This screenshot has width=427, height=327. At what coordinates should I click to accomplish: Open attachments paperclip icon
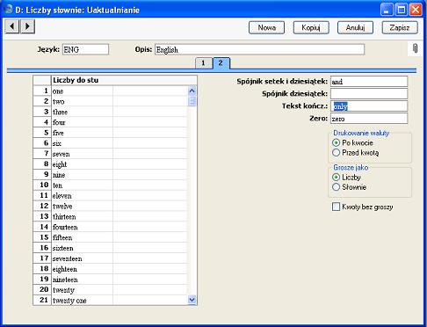point(415,48)
